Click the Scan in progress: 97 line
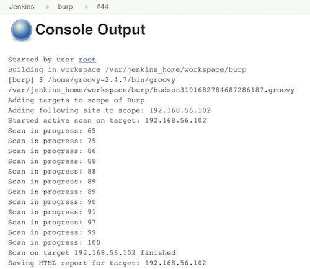The image size is (310, 269). pyautogui.click(x=52, y=223)
